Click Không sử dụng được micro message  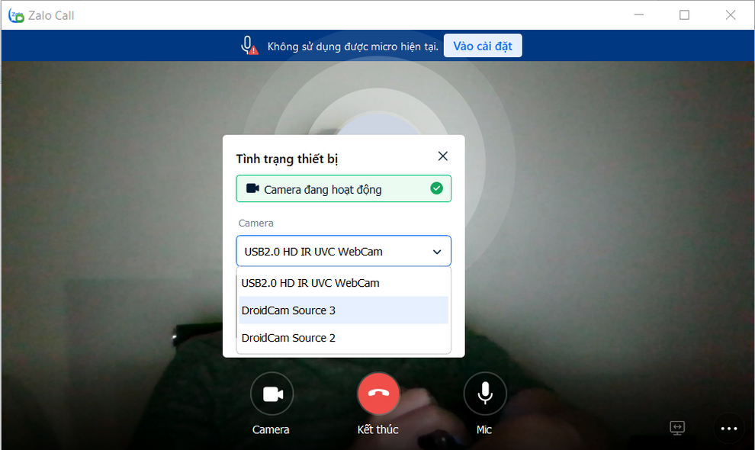(x=353, y=47)
